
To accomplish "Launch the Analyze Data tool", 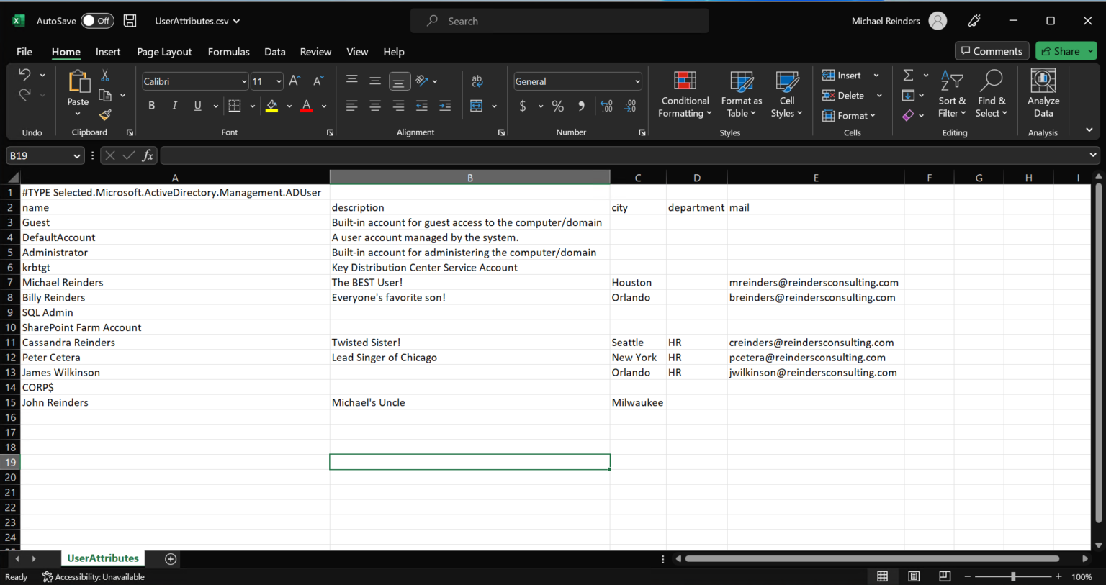I will (1043, 94).
